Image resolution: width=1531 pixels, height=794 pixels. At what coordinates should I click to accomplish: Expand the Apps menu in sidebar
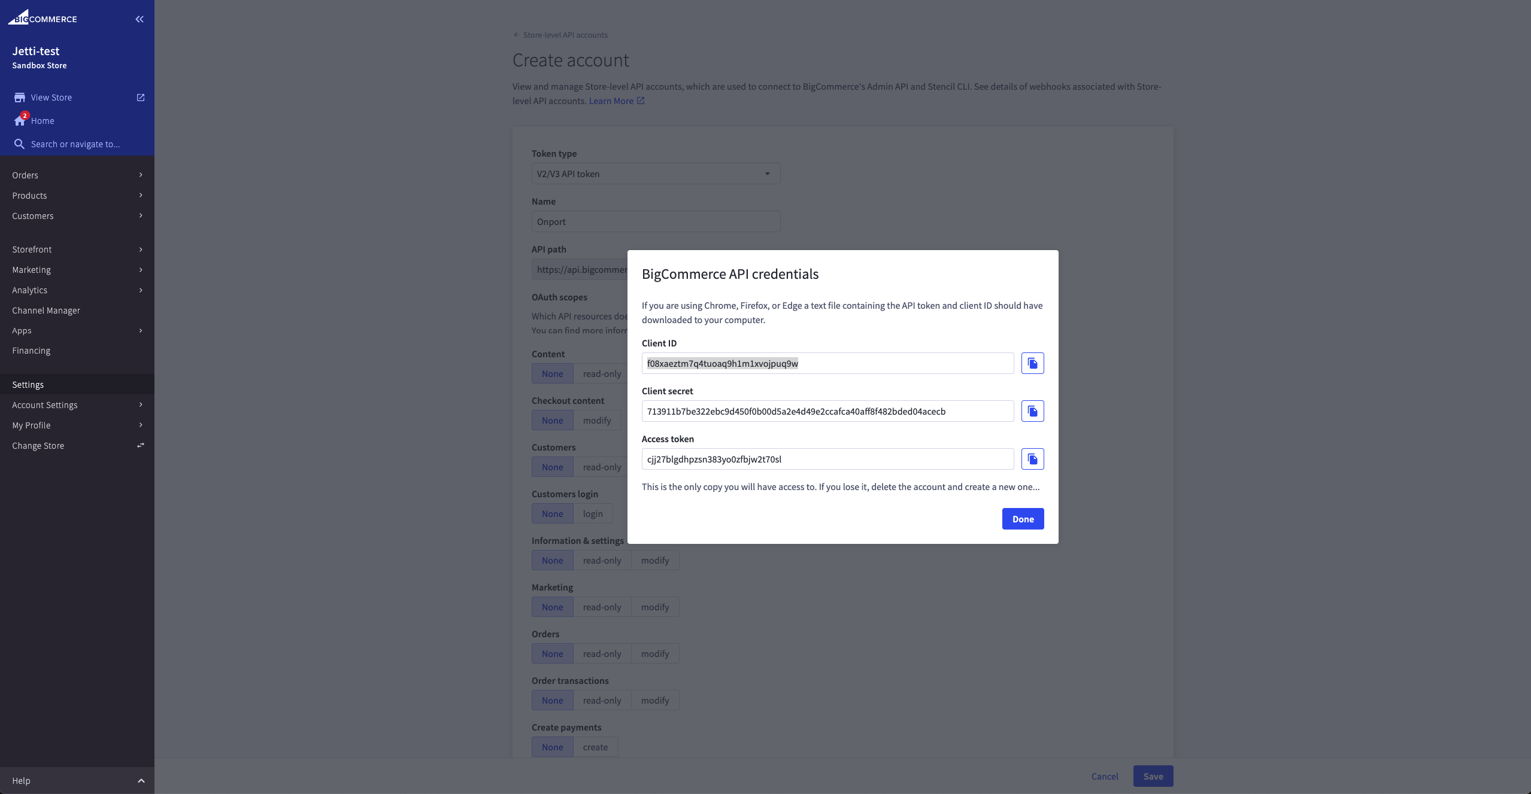tap(77, 330)
